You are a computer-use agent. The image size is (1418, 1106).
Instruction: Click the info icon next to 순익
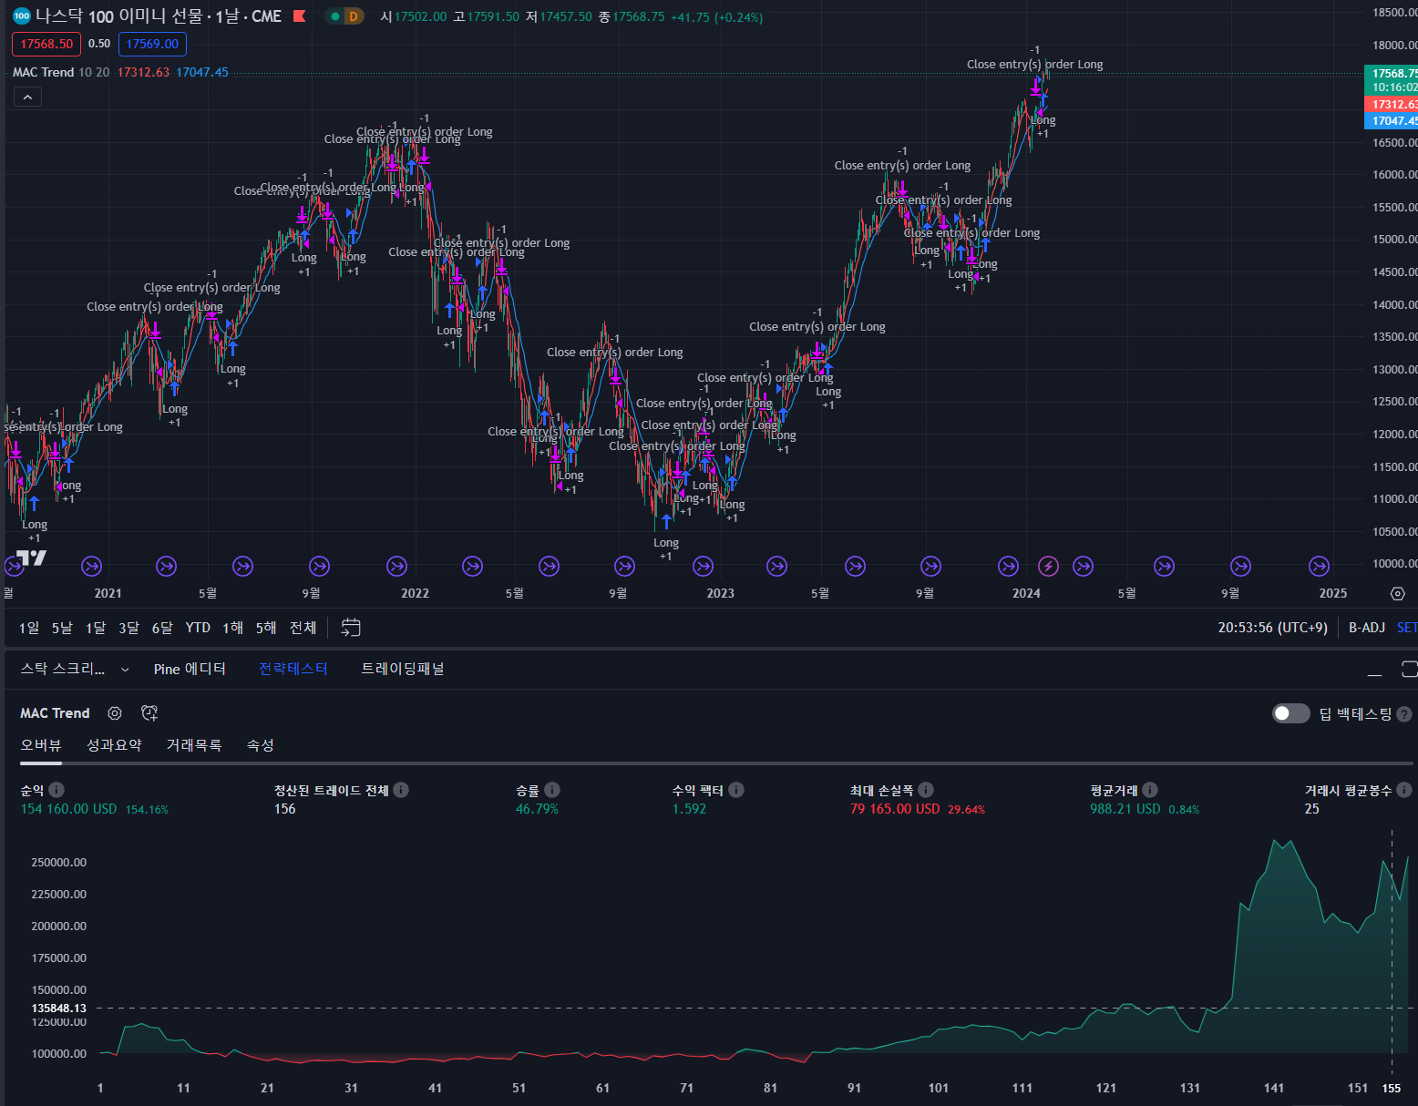[57, 790]
